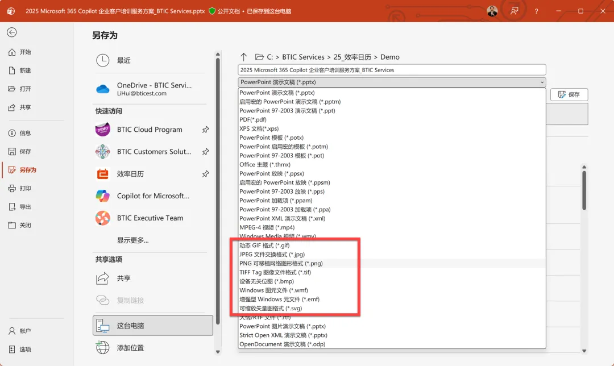Select 另存为 in the sidebar
614x366 pixels.
pos(23,170)
